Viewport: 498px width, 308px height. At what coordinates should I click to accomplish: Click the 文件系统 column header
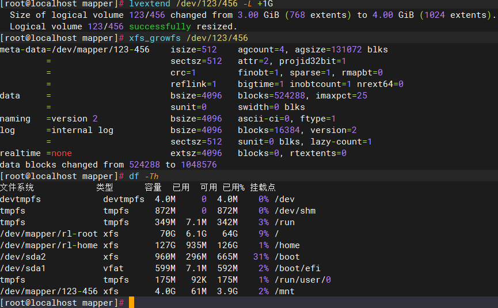coord(17,187)
